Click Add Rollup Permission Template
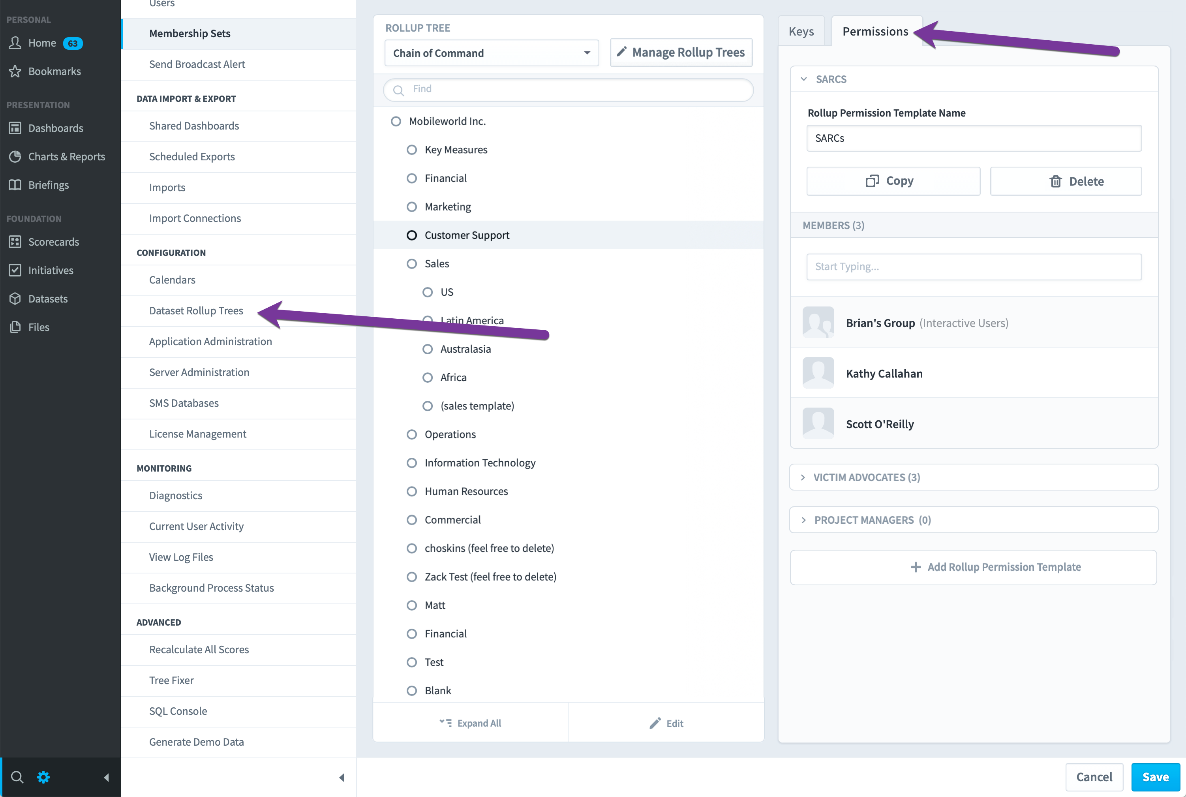Image resolution: width=1186 pixels, height=797 pixels. click(x=973, y=567)
